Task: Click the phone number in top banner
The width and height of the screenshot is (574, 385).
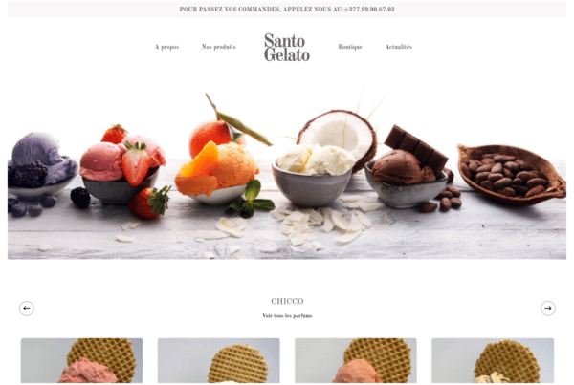Action: pyautogui.click(x=369, y=10)
